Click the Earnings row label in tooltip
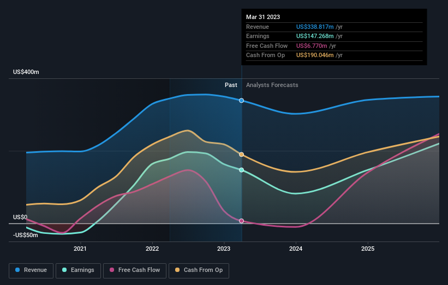This screenshot has width=448, height=285. pyautogui.click(x=258, y=36)
